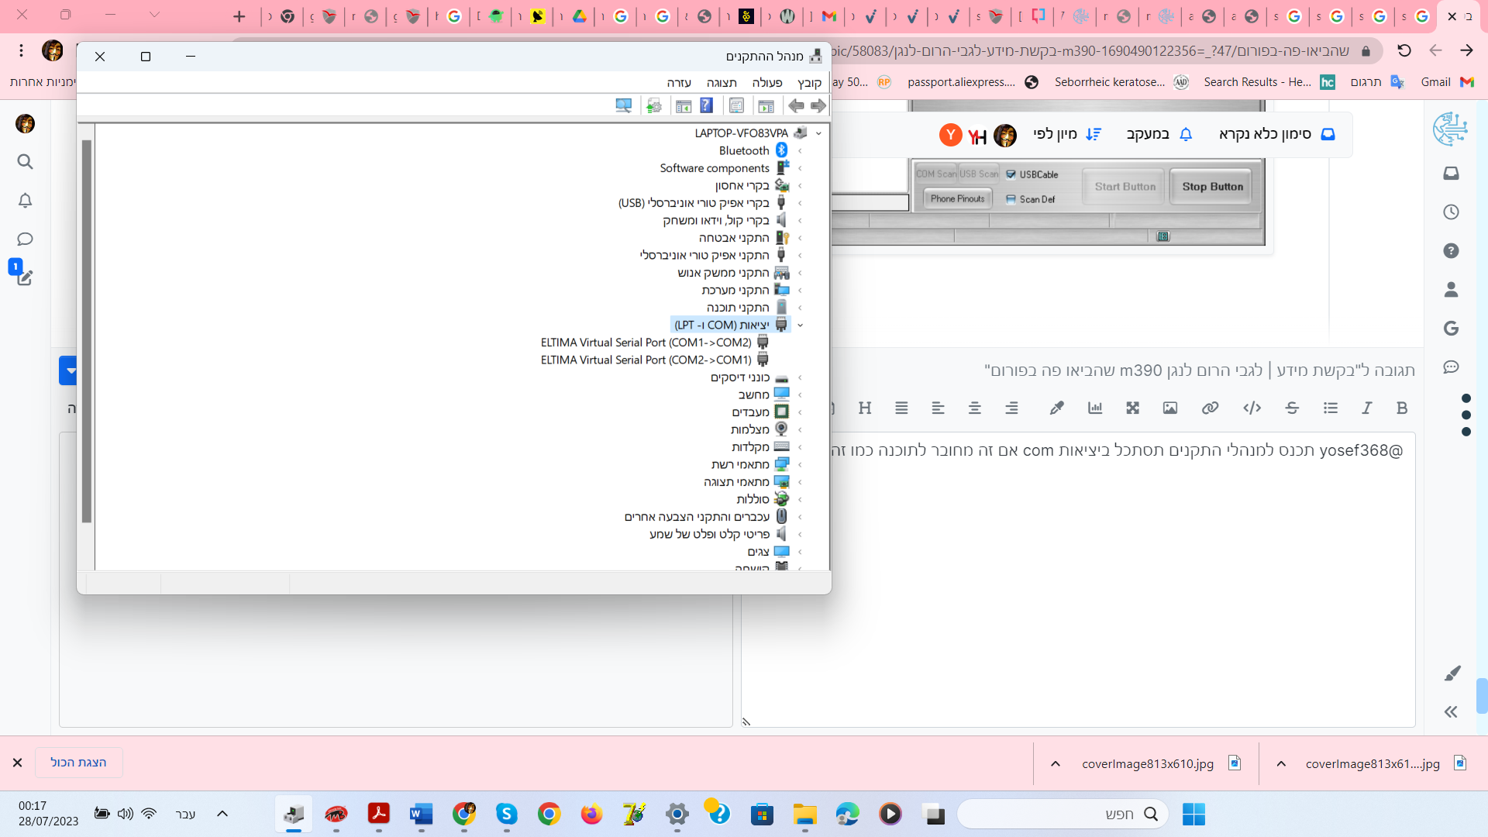This screenshot has height=837, width=1488.
Task: Expand the כונני דיסקים category
Action: coord(800,378)
